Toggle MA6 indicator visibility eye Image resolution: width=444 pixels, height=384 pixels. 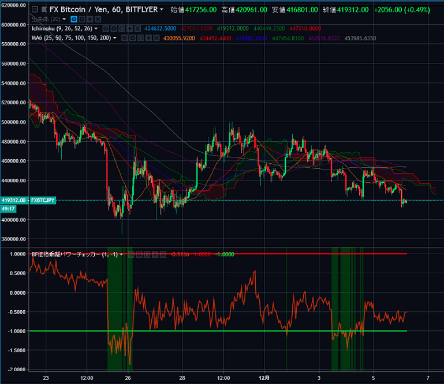coord(125,38)
